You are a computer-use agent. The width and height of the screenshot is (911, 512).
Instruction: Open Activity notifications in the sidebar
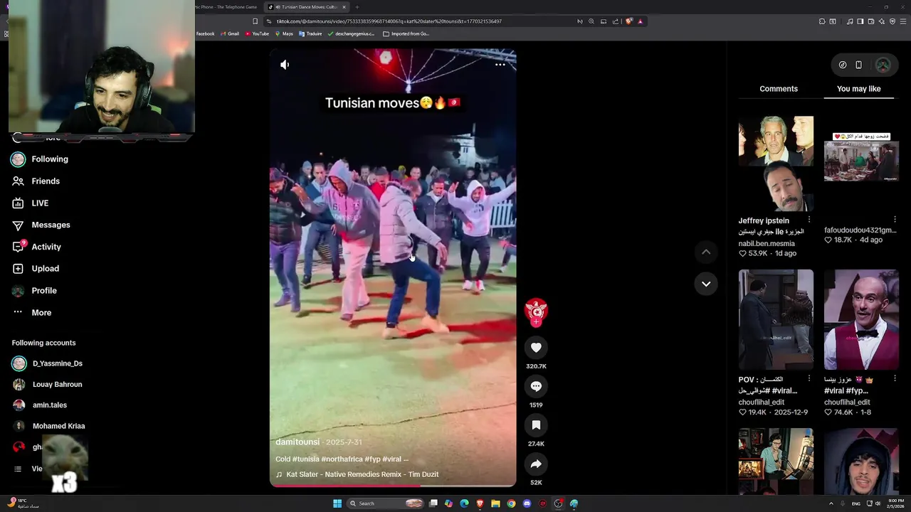[36, 247]
